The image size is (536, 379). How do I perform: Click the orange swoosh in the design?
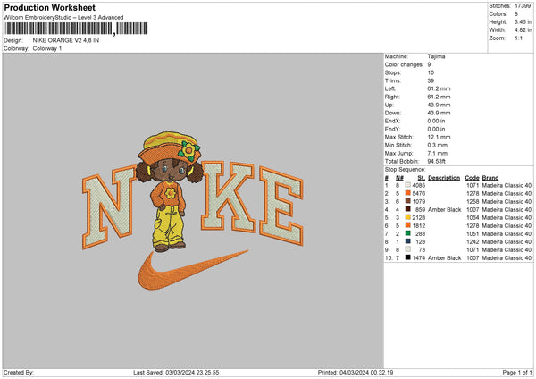[x=193, y=270]
